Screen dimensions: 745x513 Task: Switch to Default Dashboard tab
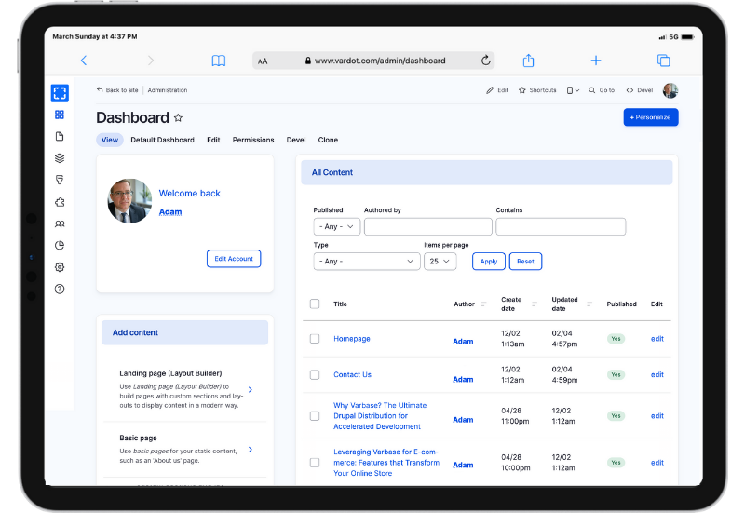coord(162,140)
